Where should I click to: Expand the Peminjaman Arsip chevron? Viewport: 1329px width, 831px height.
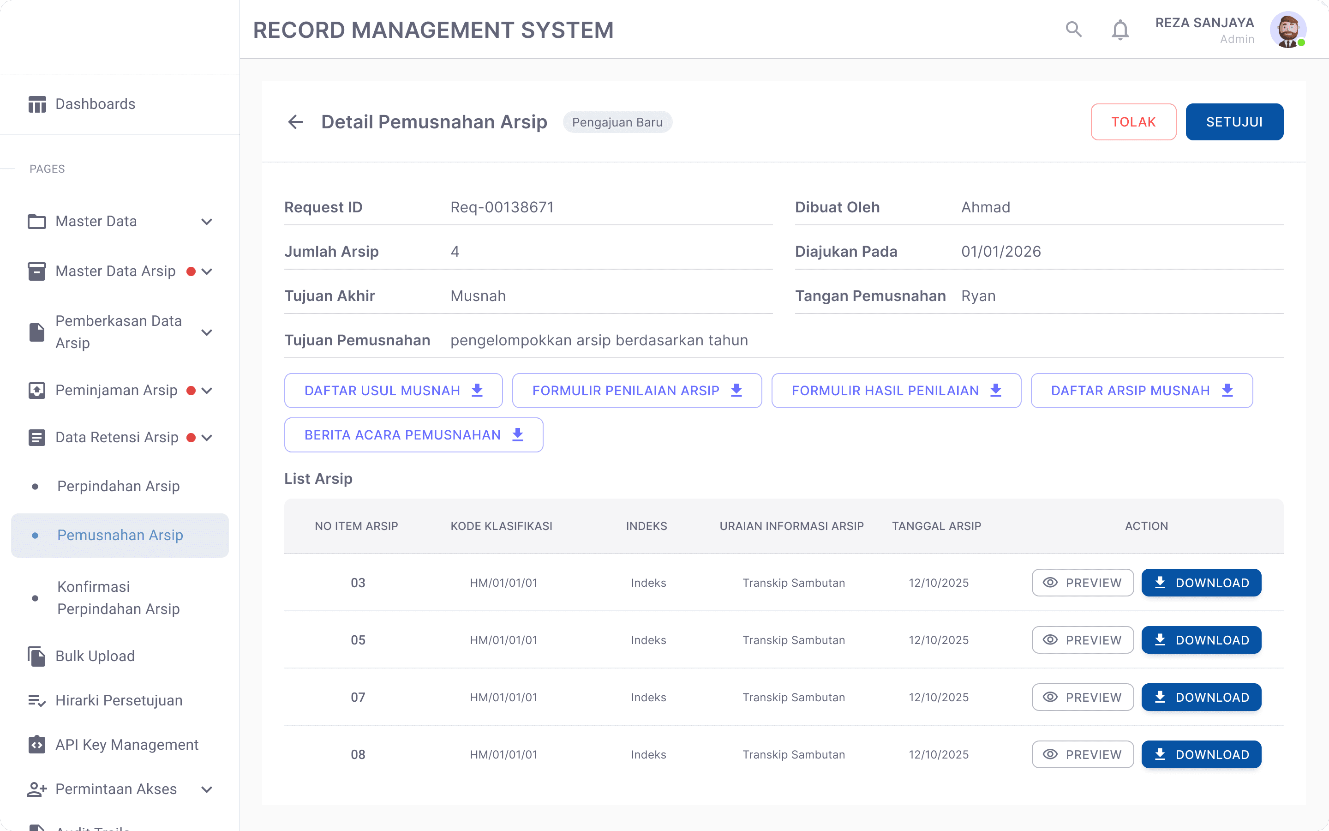206,391
